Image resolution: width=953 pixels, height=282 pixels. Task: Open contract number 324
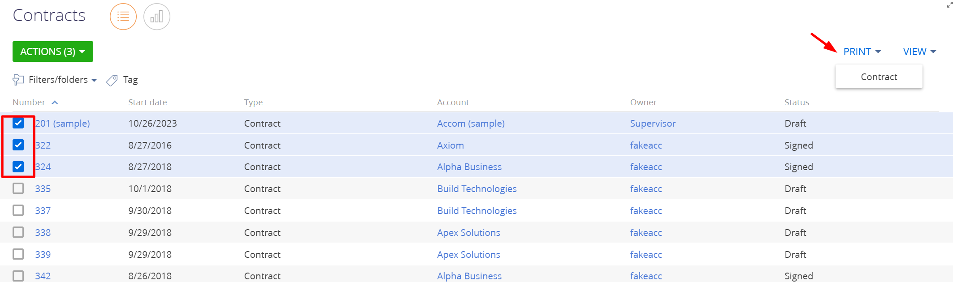point(43,167)
